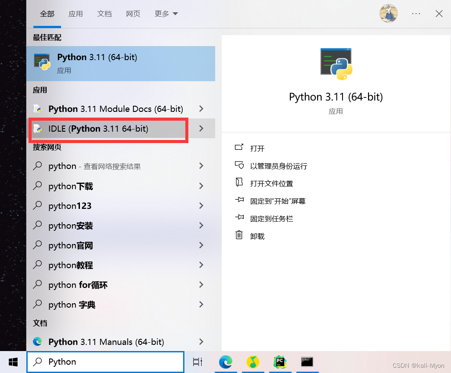
Task: Click the folder icon beside 打开文件位置
Action: [x=239, y=182]
